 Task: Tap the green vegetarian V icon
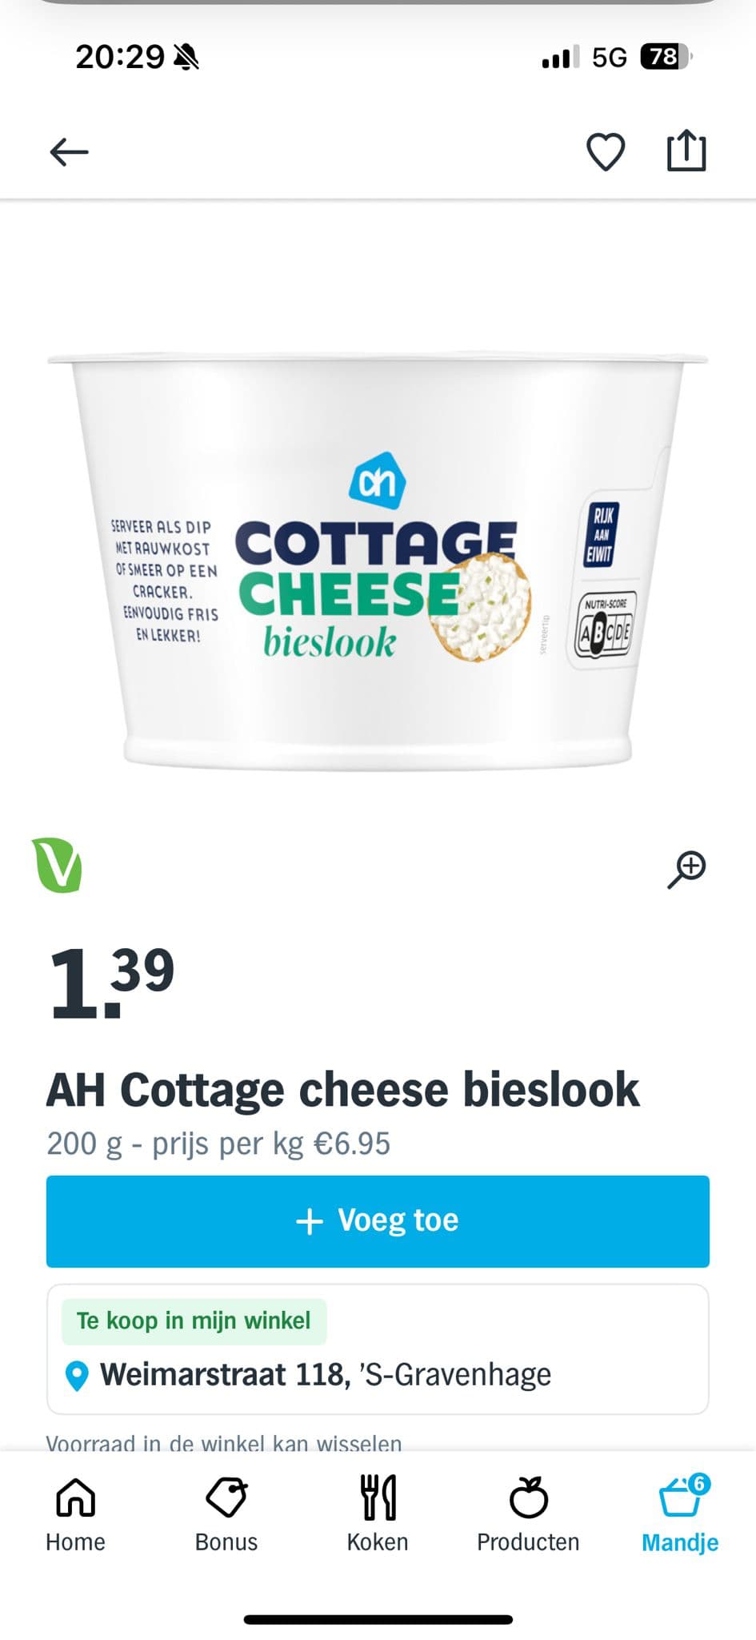click(x=57, y=865)
